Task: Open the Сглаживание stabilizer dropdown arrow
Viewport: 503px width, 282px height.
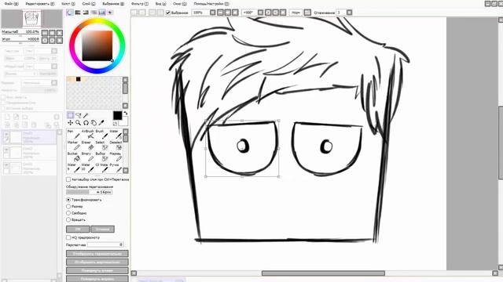Action: pos(349,13)
